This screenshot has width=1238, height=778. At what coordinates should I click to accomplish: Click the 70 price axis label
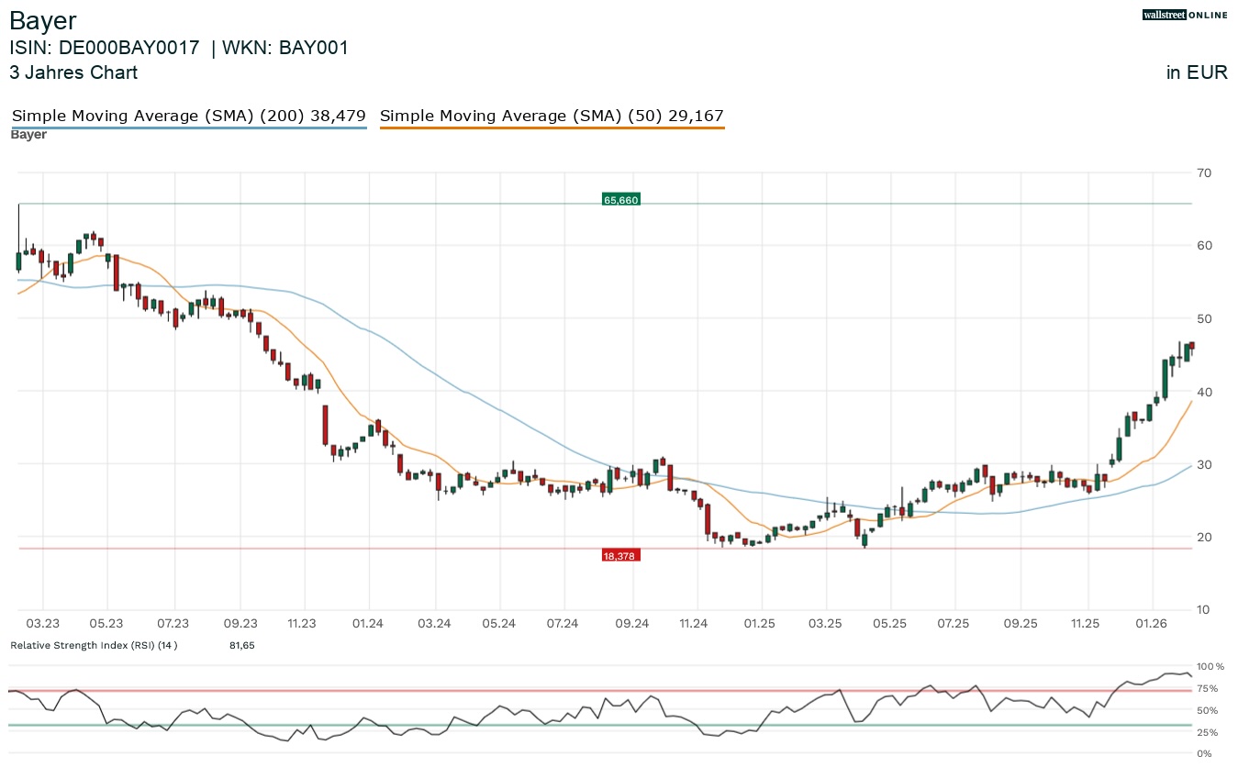[1204, 172]
